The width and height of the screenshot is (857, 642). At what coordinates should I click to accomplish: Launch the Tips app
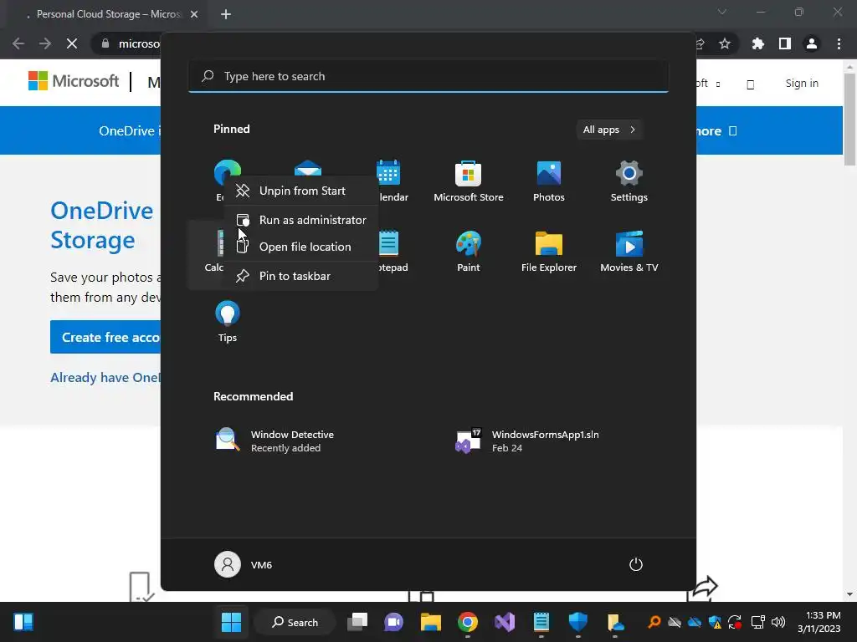pos(228,322)
